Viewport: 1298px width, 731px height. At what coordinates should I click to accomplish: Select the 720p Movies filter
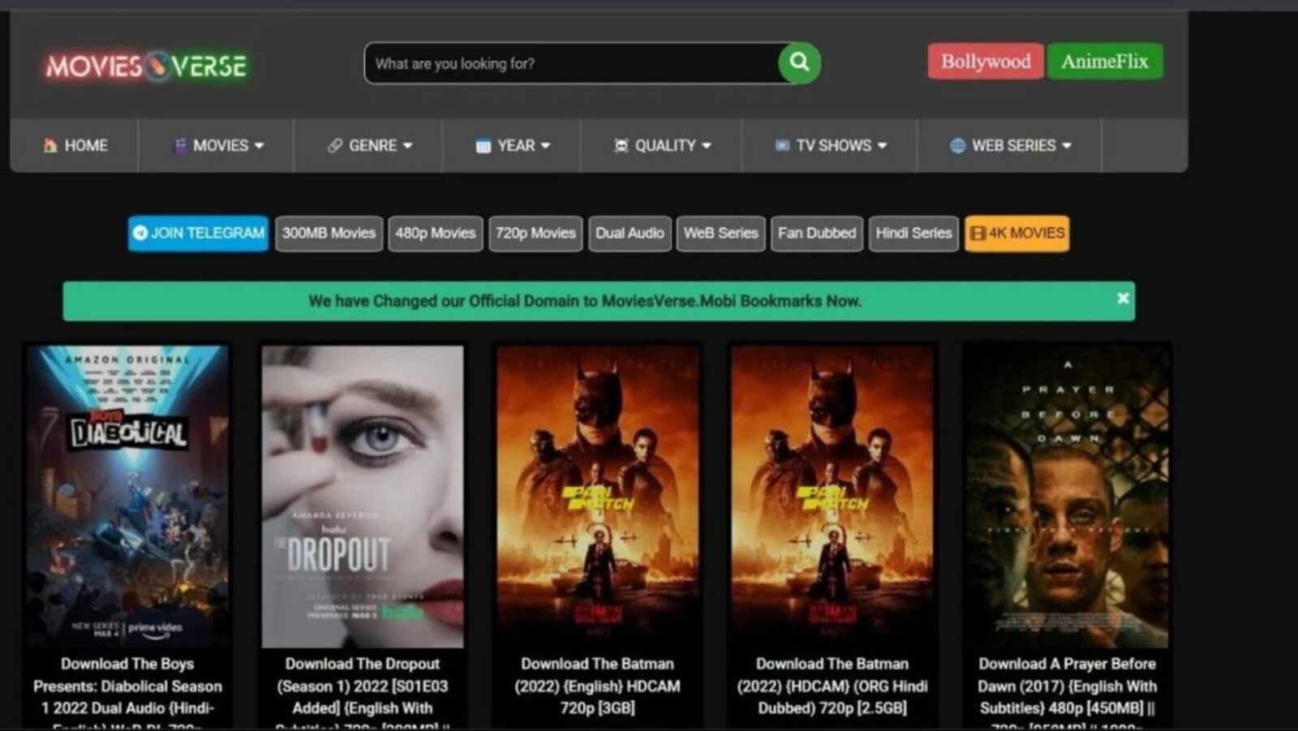tap(535, 233)
